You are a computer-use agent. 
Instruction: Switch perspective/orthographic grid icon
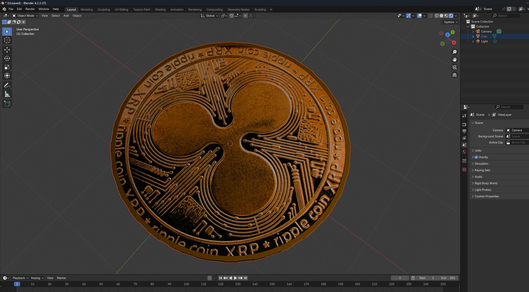pyautogui.click(x=455, y=75)
